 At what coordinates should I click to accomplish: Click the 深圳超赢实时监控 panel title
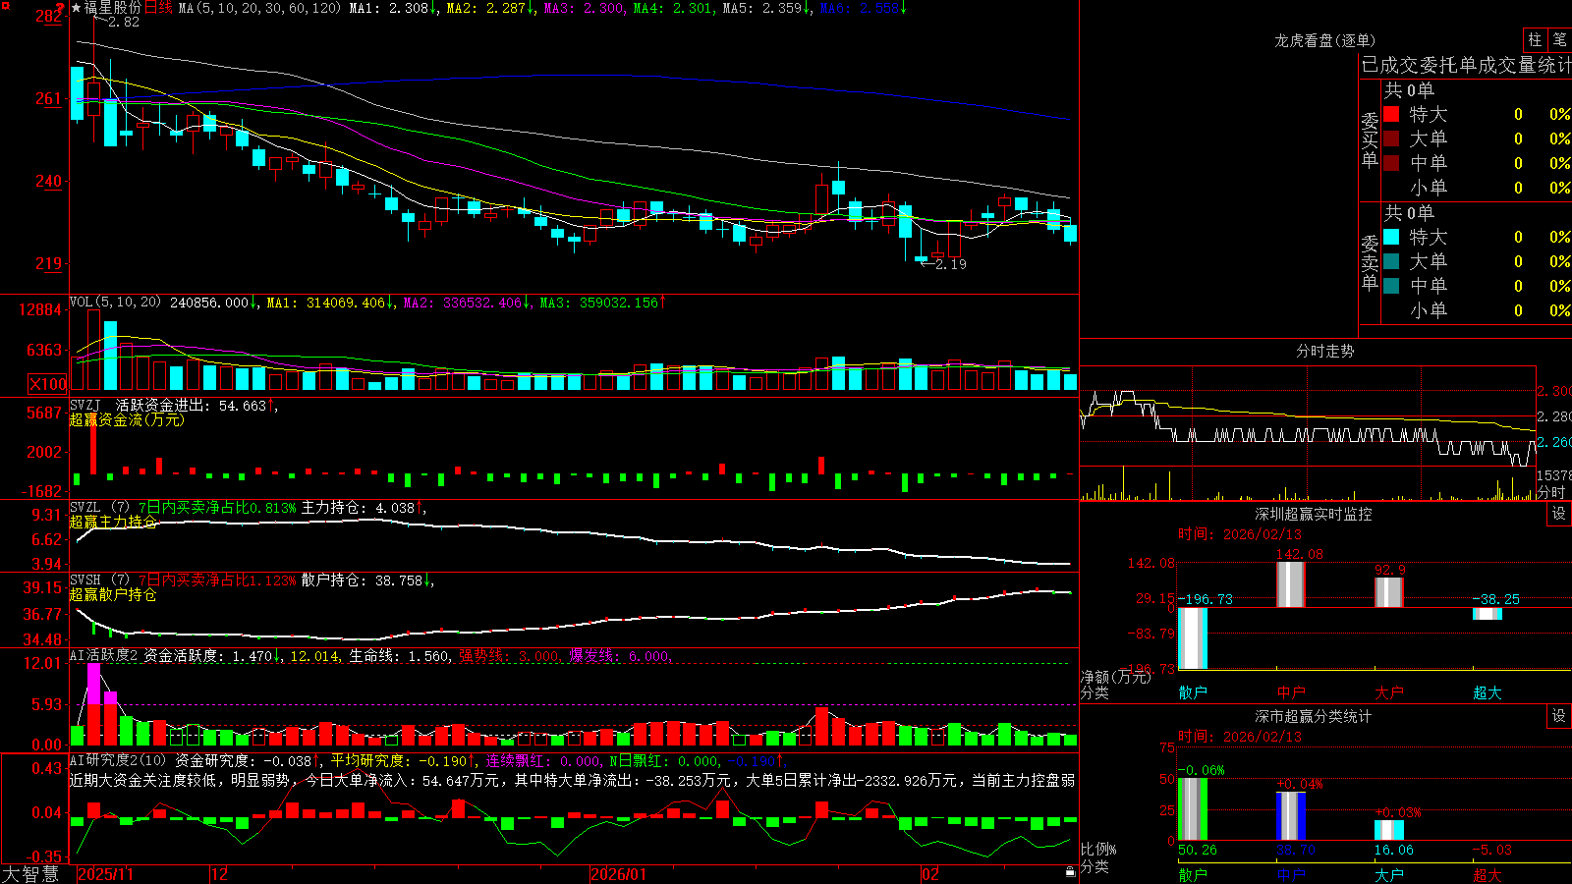(x=1313, y=514)
